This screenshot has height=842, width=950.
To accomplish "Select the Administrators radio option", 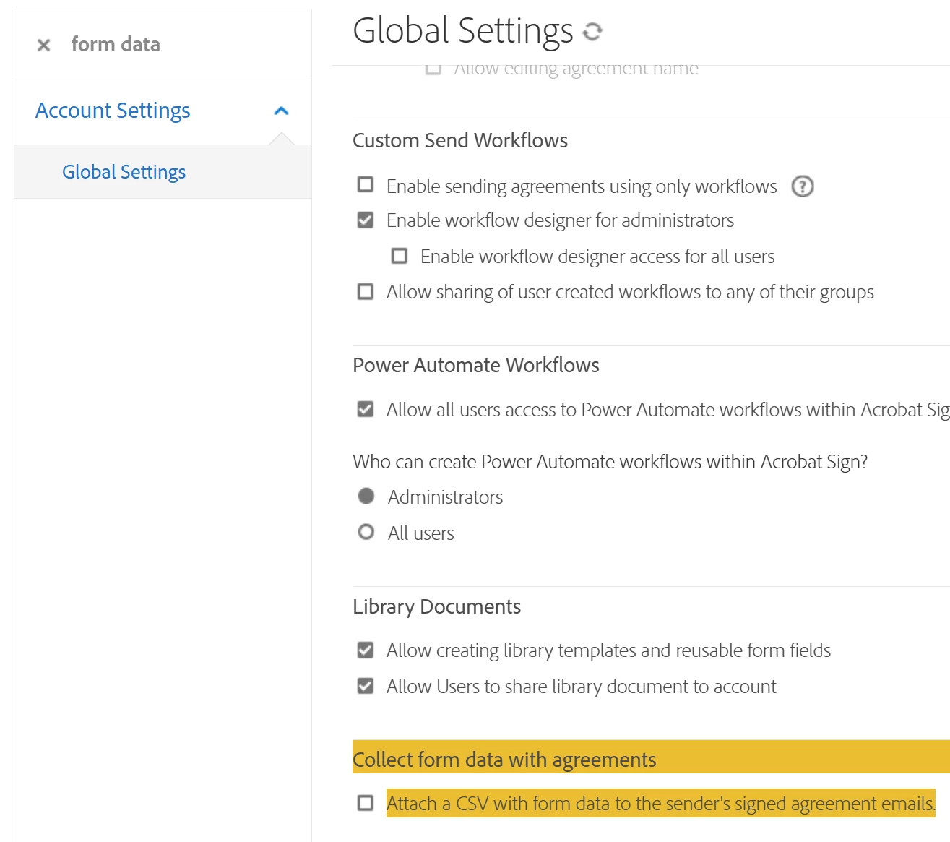I will coord(366,496).
